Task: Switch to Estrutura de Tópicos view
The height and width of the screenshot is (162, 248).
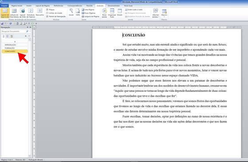Action: pyautogui.click(x=31, y=13)
